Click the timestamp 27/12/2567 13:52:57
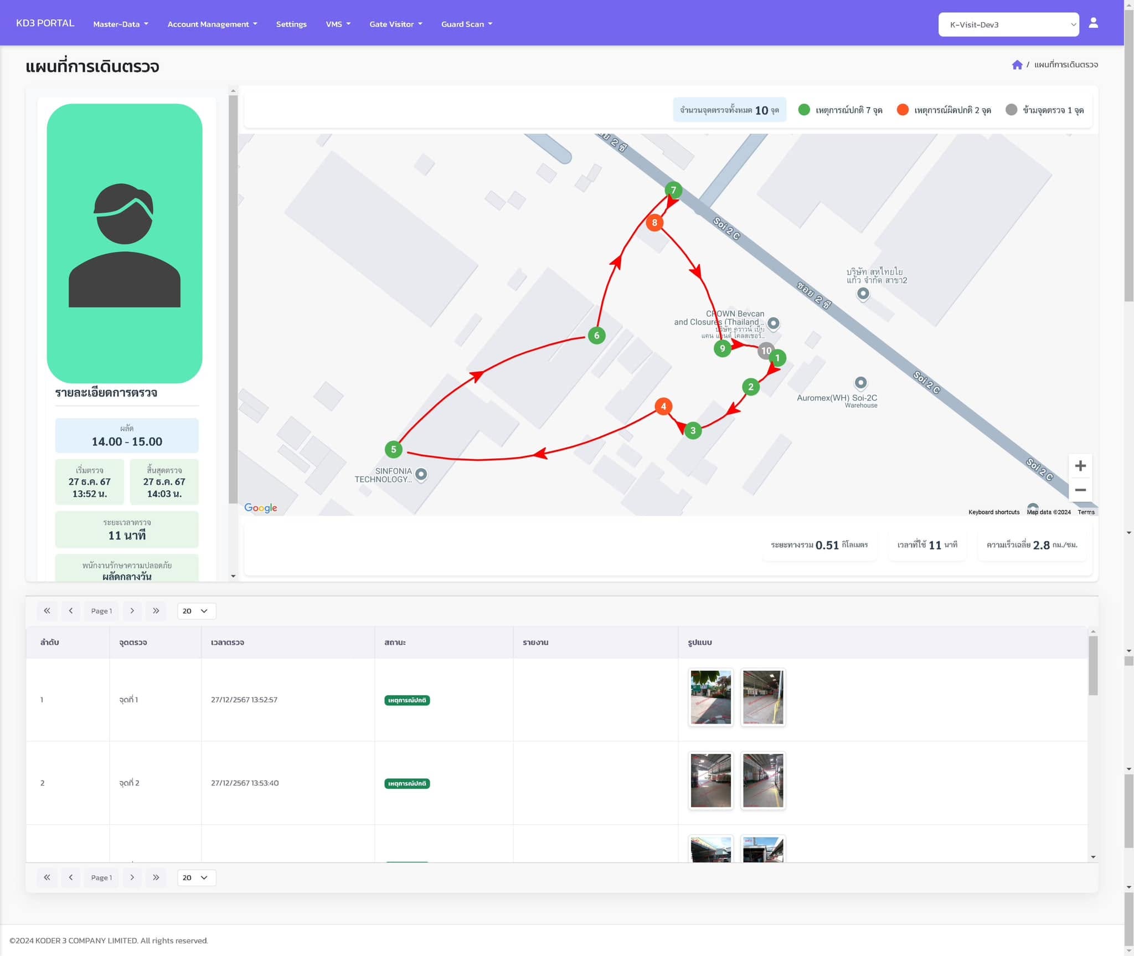 [244, 700]
